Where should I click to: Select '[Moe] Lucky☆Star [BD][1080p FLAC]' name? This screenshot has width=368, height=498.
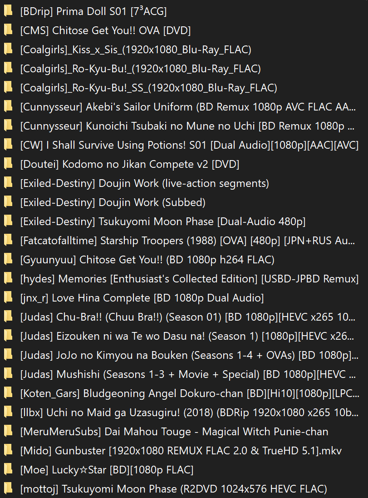(107, 470)
